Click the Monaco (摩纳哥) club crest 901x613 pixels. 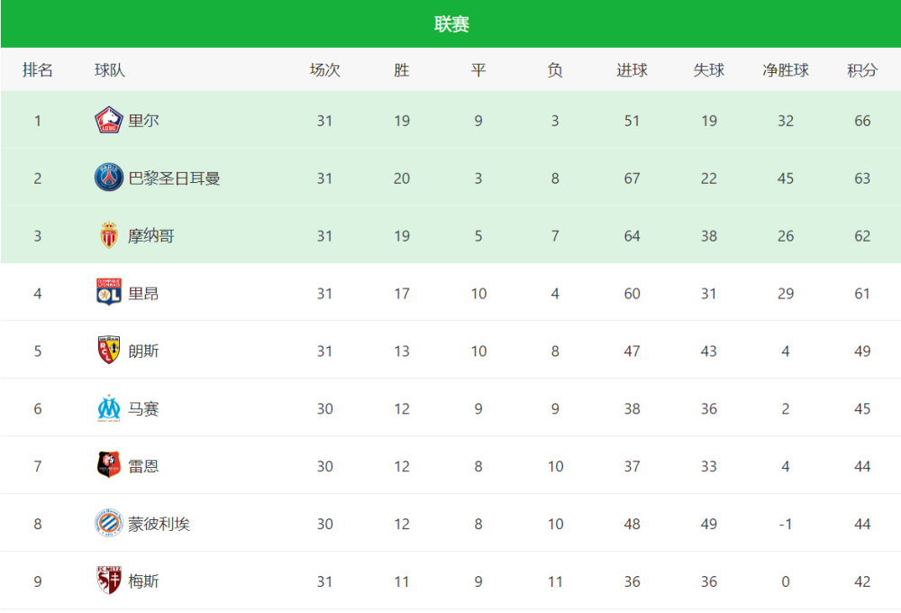pyautogui.click(x=109, y=235)
